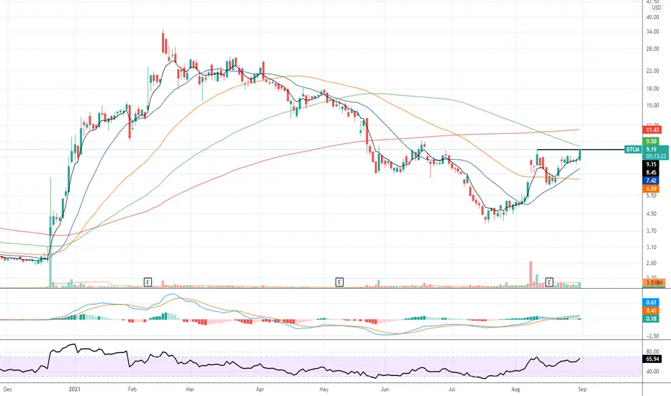Click the 80.00 RSI axis tick
The width and height of the screenshot is (671, 396).
(652, 352)
